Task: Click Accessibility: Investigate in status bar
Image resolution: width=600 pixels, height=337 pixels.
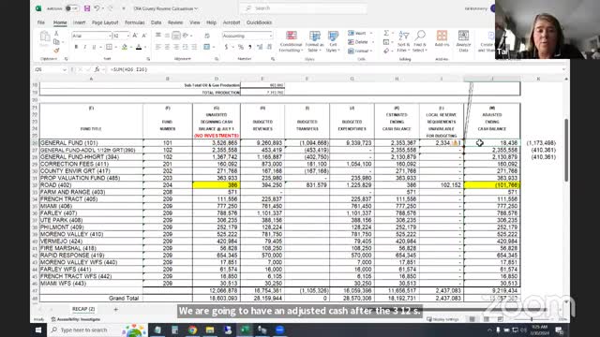Action: [76, 319]
